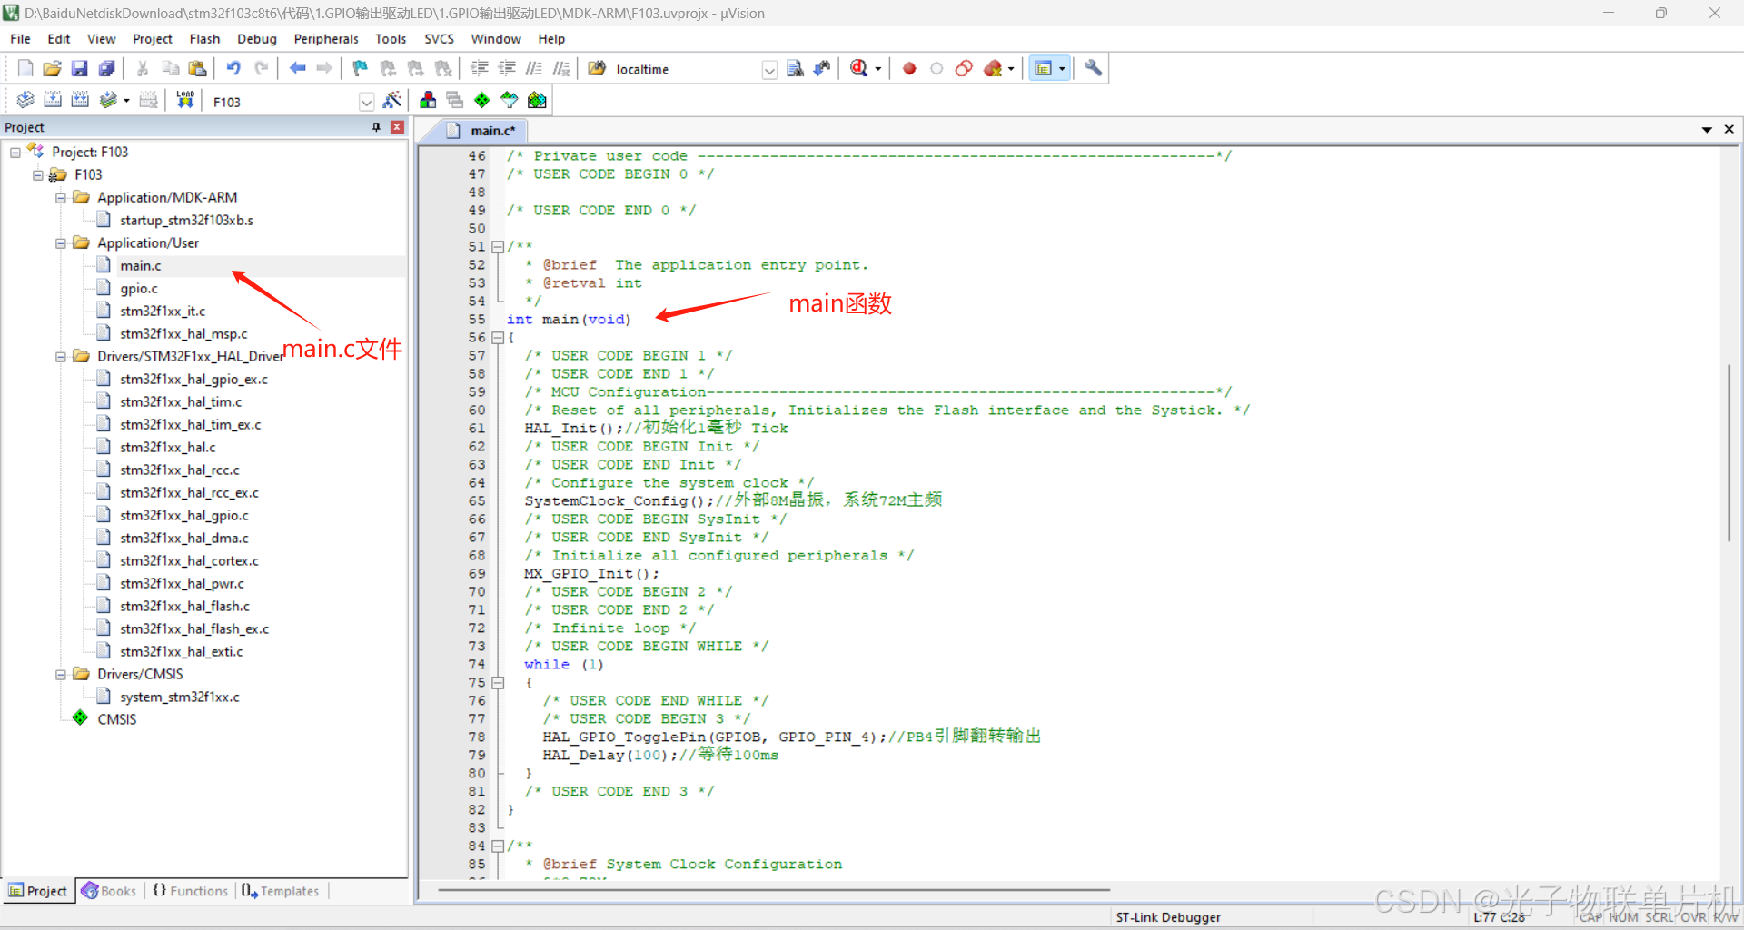This screenshot has width=1744, height=930.
Task: Open the F103 target selection dropdown
Action: pyautogui.click(x=366, y=102)
